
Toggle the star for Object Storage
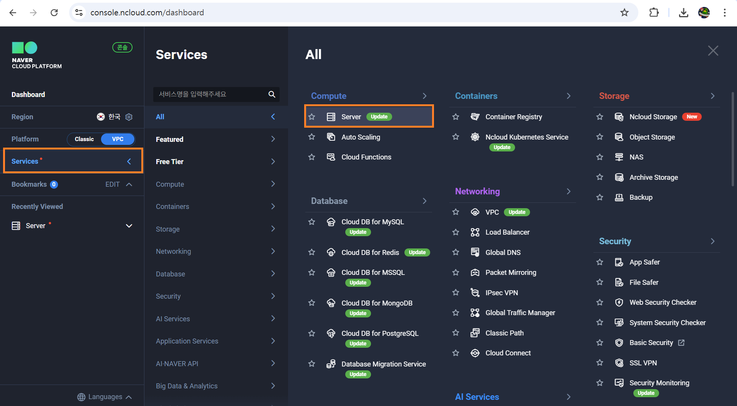(x=600, y=137)
